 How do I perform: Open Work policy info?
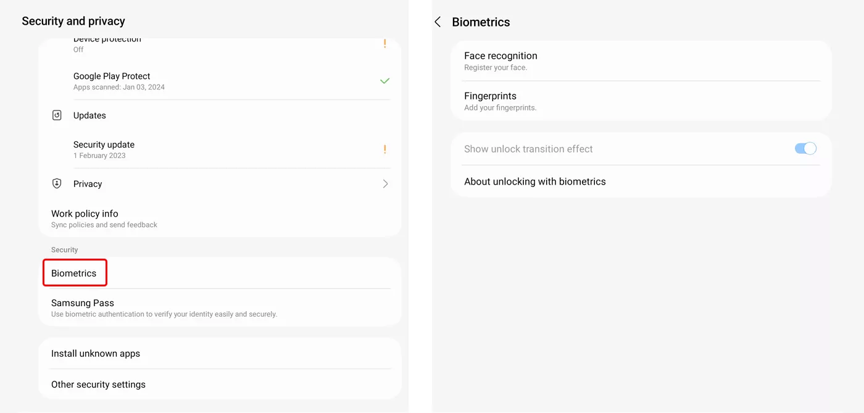[x=85, y=214]
